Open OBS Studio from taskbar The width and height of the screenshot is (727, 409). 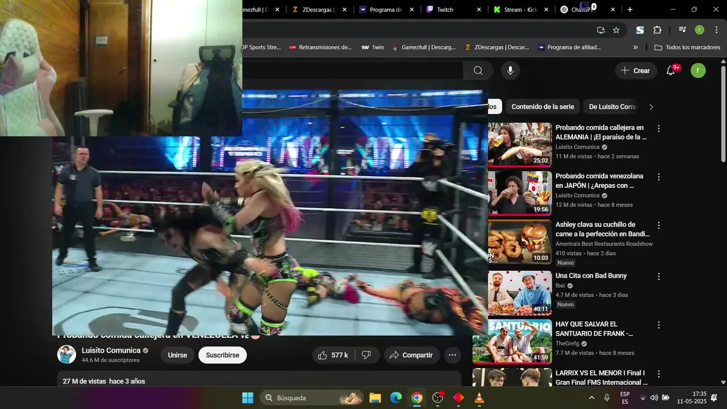[x=438, y=398]
